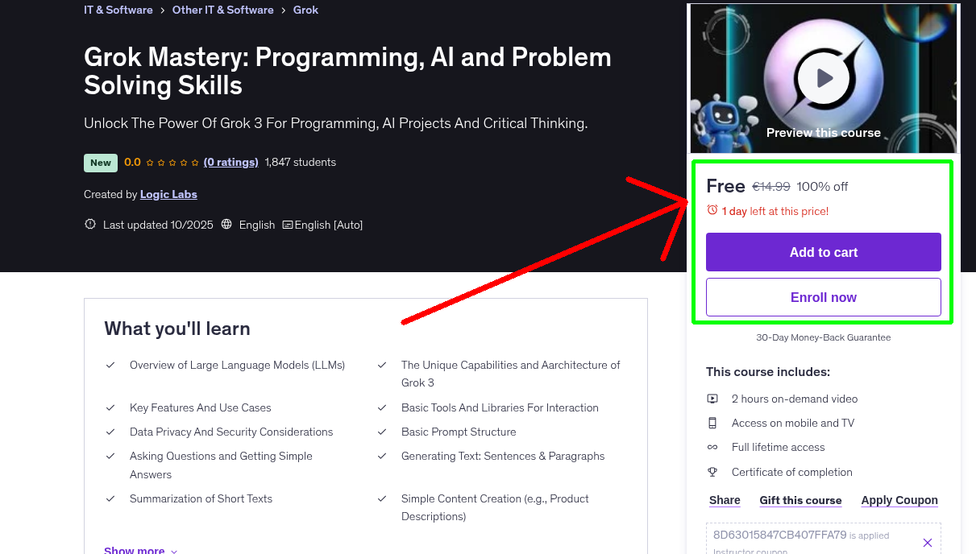
Task: Click the play button to preview the course
Action: point(823,77)
